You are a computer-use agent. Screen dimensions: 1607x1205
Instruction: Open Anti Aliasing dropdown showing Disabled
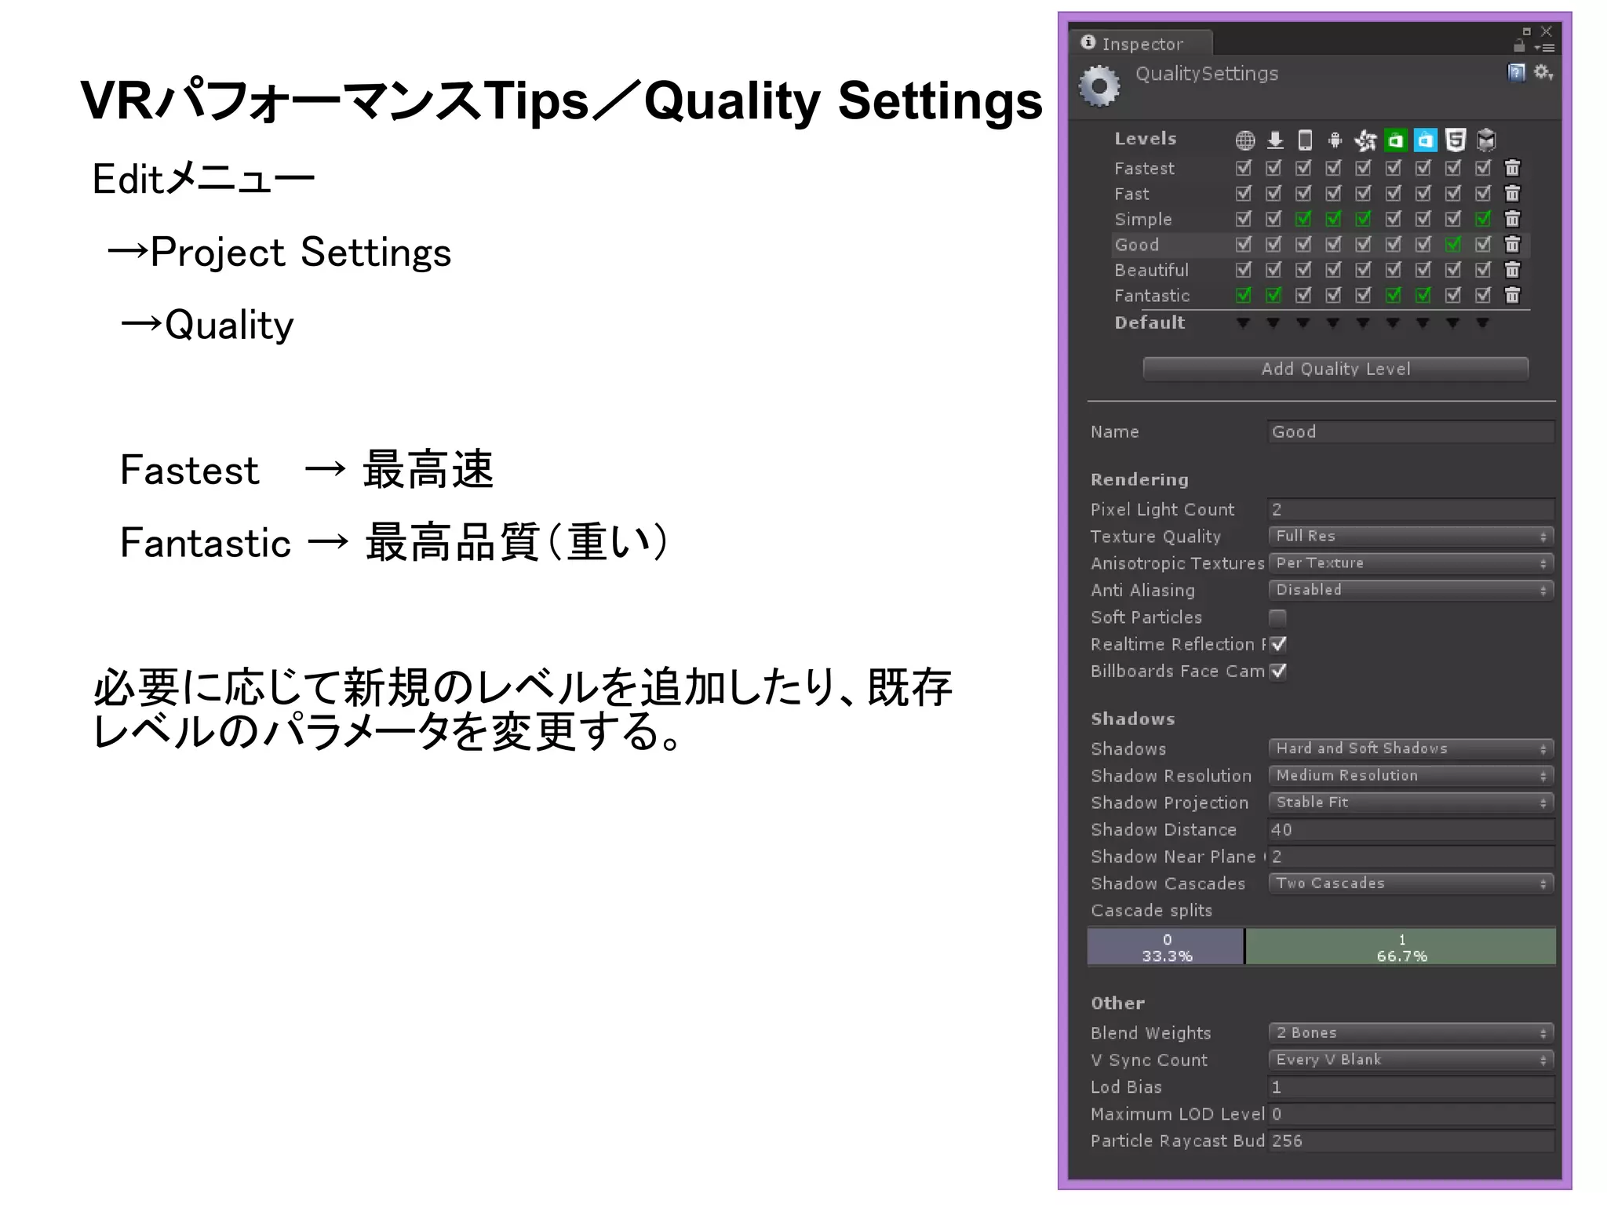(x=1411, y=590)
